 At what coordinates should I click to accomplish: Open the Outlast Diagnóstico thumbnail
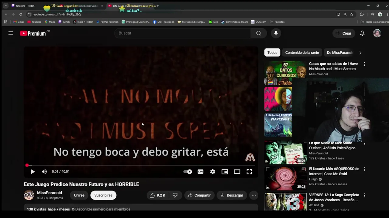point(285,153)
